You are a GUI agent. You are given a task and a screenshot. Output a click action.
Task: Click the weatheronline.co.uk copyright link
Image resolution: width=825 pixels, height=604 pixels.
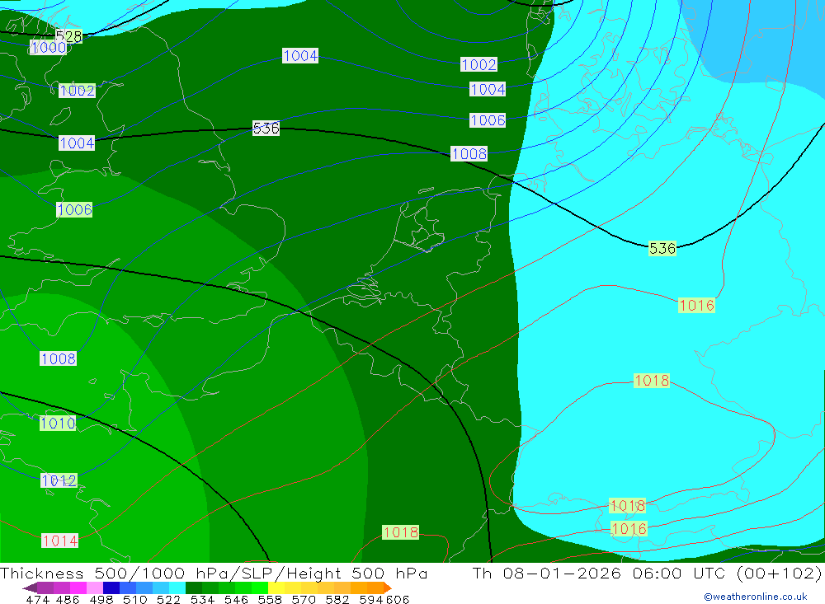(x=755, y=597)
